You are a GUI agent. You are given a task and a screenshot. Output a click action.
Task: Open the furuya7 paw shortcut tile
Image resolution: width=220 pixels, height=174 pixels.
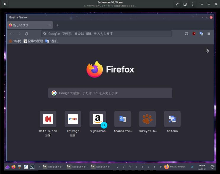pos(147,119)
